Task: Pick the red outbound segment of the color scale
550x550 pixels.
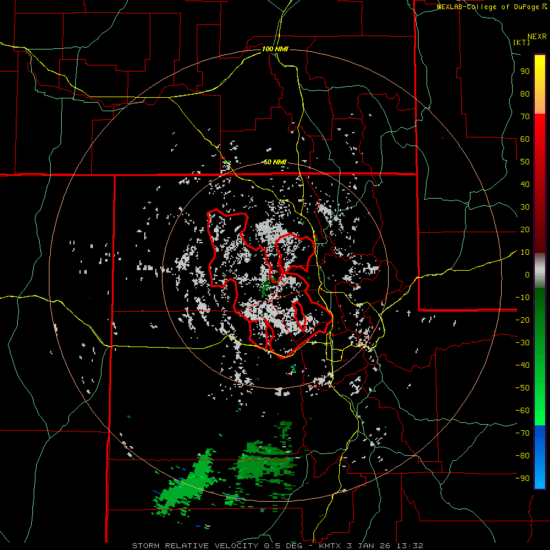Action: 540,183
